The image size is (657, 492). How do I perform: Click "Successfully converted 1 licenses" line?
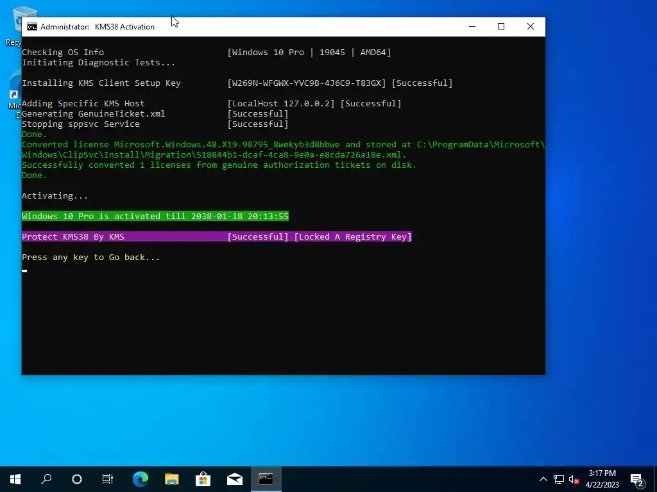219,165
